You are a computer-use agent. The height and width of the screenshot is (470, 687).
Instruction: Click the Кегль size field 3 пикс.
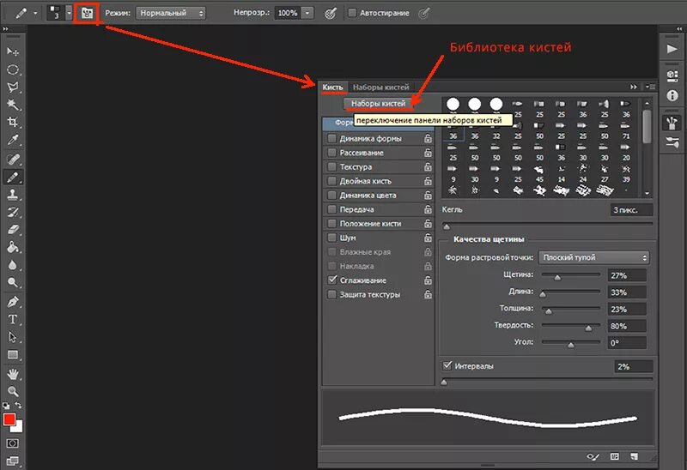click(631, 210)
